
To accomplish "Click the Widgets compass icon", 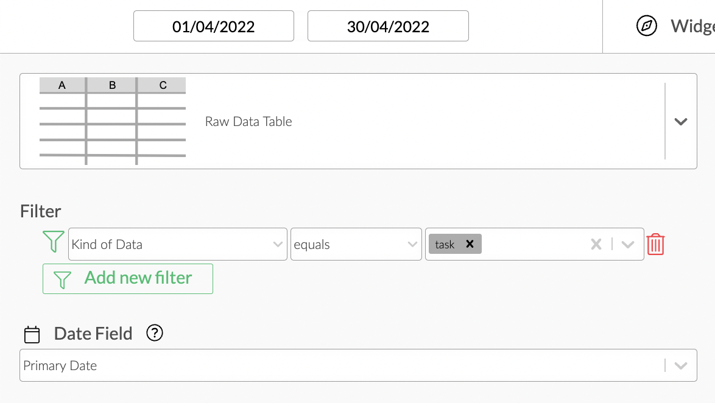I will [x=646, y=26].
